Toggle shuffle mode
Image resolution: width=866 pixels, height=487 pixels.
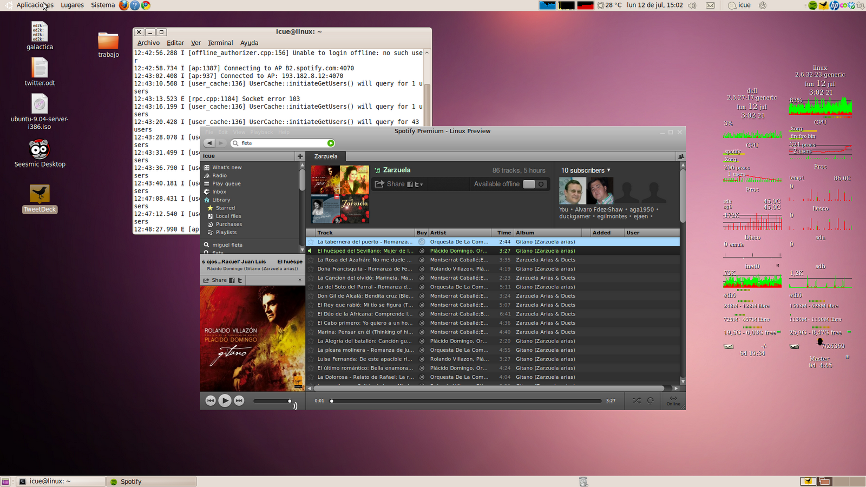click(637, 400)
